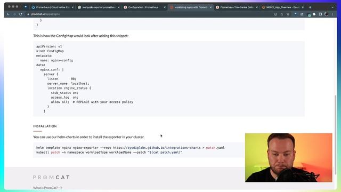Switch to the Prometheus Time Series Collection tab
The height and width of the screenshot is (192, 341).
[x=237, y=7]
